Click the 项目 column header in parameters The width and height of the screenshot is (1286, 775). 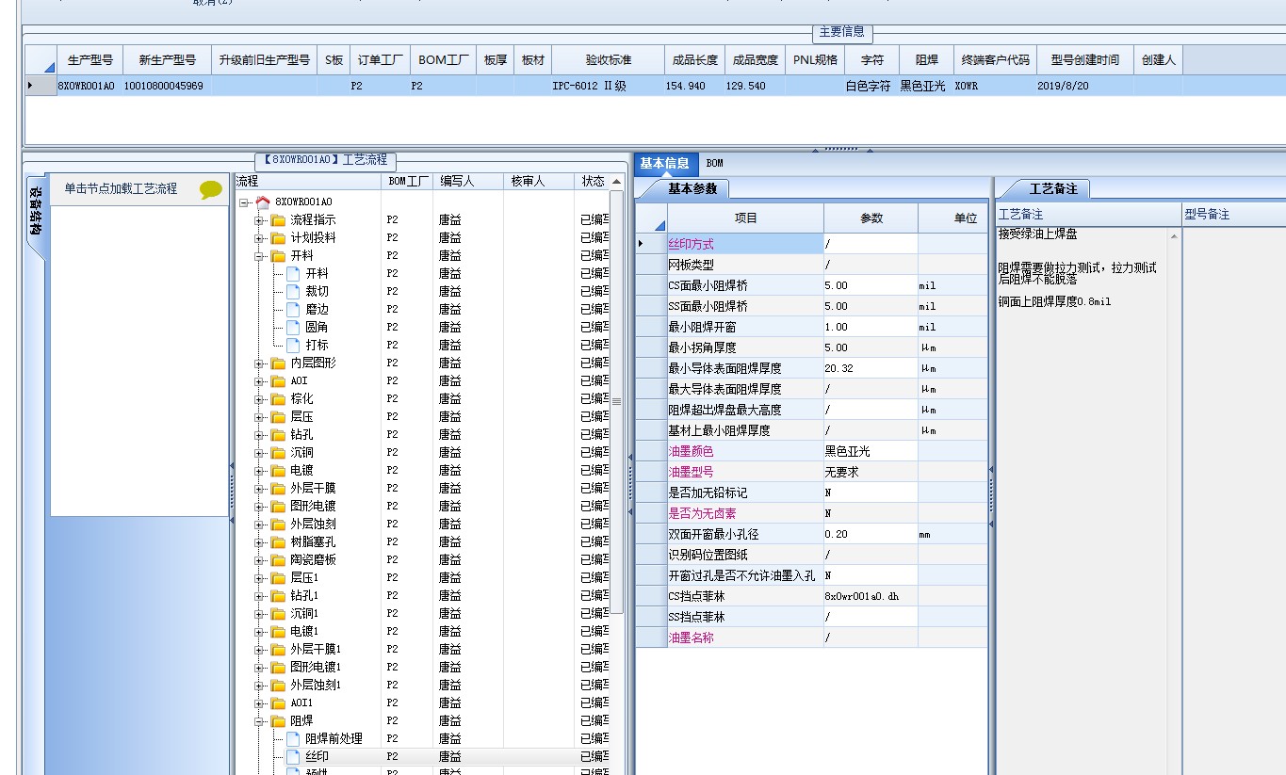745,218
